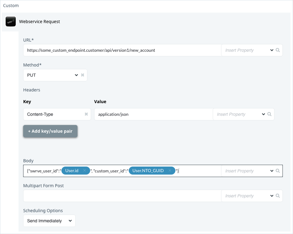Click the search icon in Body Insert Property
Screen dimensions: 293x234
(278, 171)
